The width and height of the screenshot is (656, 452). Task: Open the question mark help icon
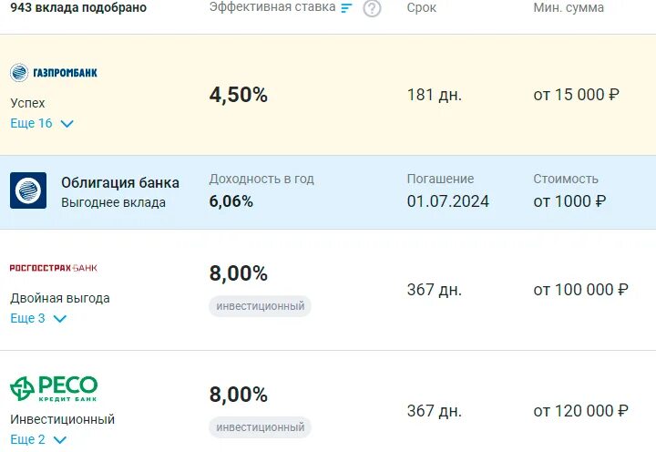[372, 8]
